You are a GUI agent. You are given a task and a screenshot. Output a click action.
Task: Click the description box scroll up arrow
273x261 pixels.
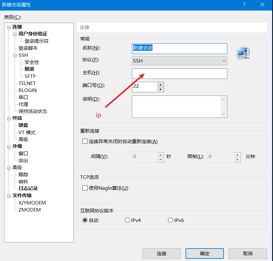click(224, 99)
